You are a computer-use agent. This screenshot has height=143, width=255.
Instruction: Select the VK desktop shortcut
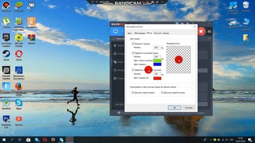point(31,6)
